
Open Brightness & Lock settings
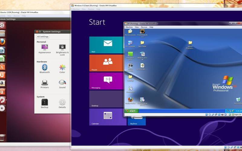click(62, 50)
